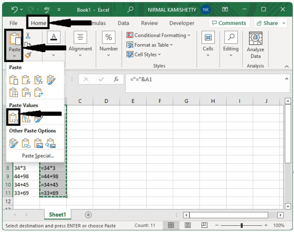Open the Data tab
Viewport: 294px width, 232px height.
coord(123,23)
